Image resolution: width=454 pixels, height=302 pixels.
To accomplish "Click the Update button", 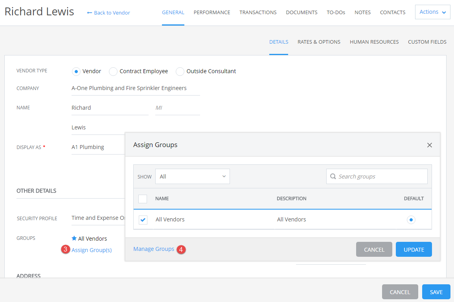I will (414, 249).
